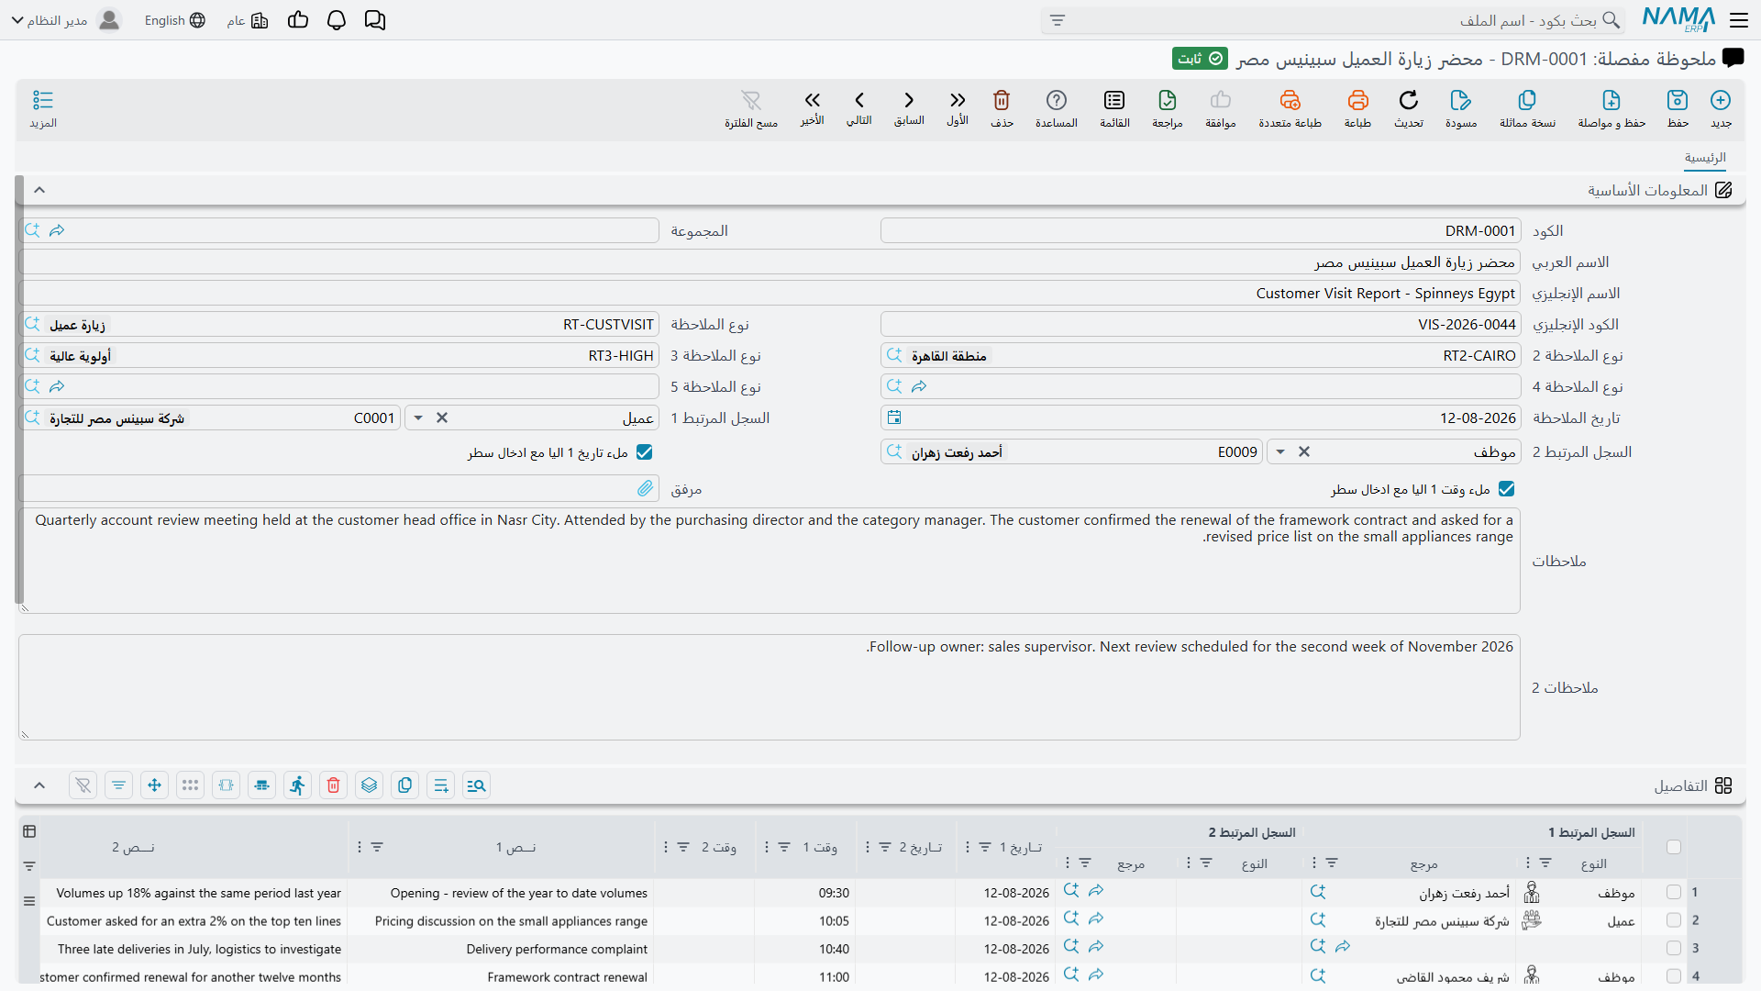The width and height of the screenshot is (1761, 991).
Task: Collapse المعلومات الأساسية section
Action: [x=39, y=190]
